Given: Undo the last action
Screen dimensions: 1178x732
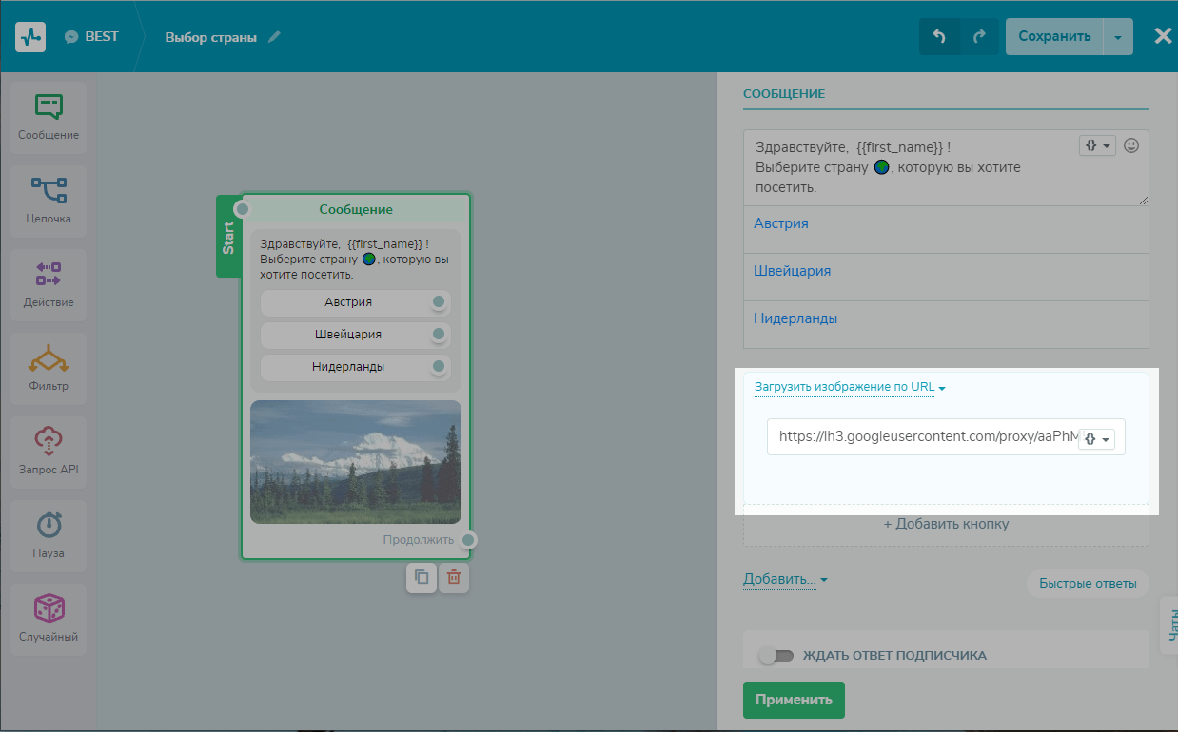Looking at the screenshot, I should tap(939, 36).
